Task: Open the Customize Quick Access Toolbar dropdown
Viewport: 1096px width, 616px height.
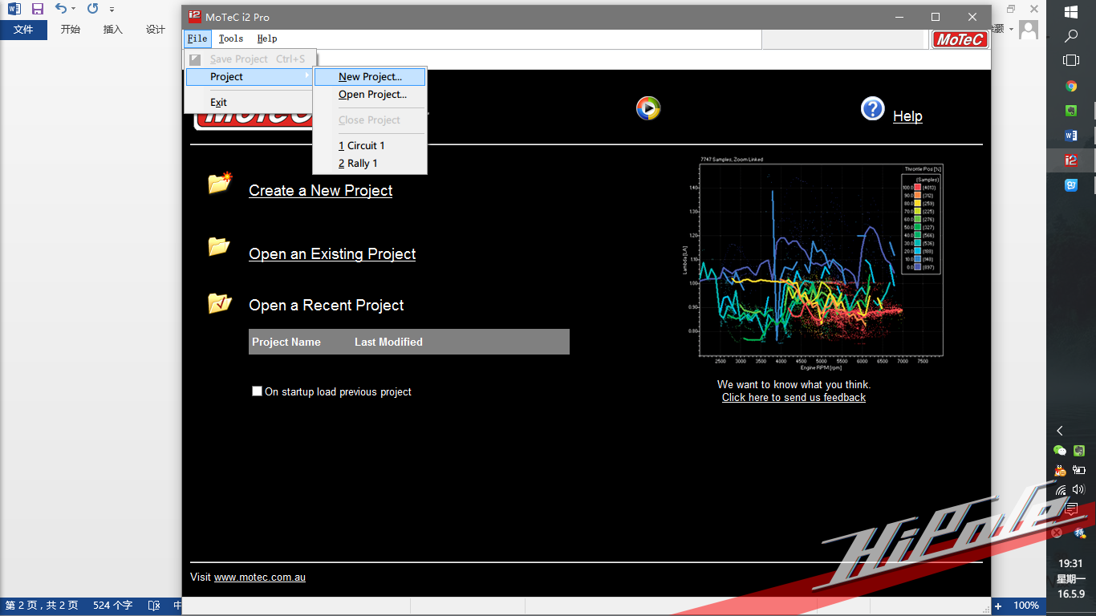Action: pos(112,10)
